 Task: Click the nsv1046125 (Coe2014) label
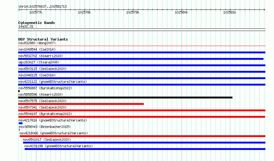(x=37, y=75)
